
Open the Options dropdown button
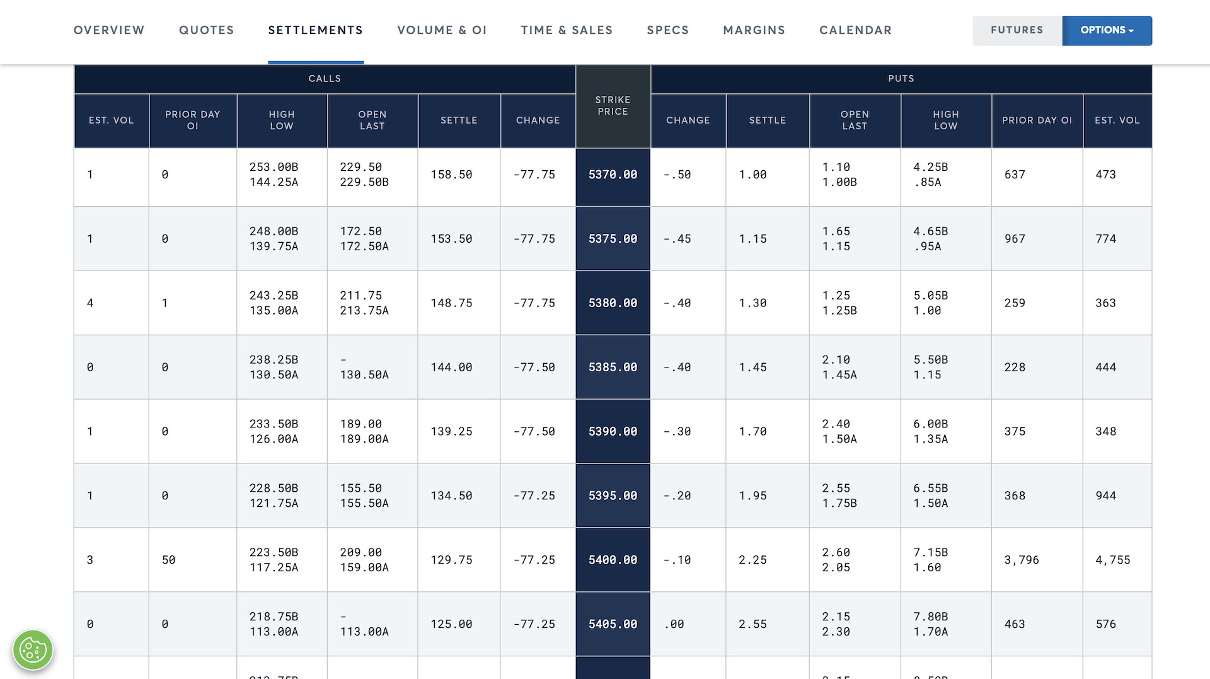1107,30
